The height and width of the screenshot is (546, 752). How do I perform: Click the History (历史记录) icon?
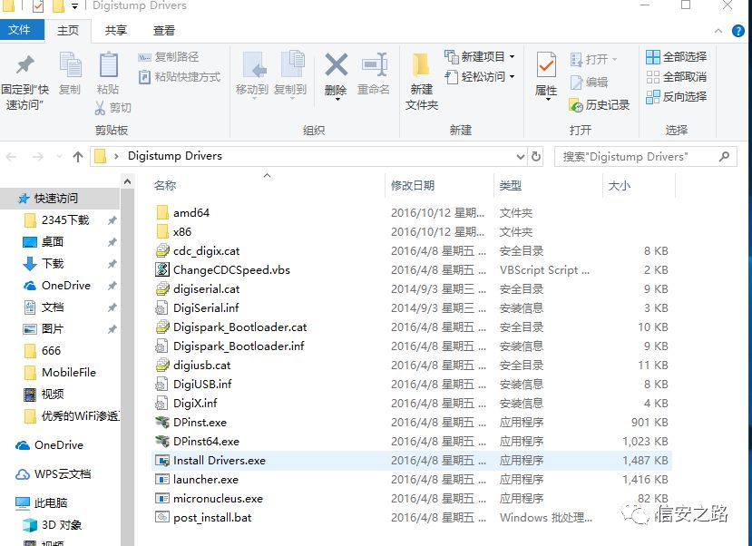pos(575,105)
